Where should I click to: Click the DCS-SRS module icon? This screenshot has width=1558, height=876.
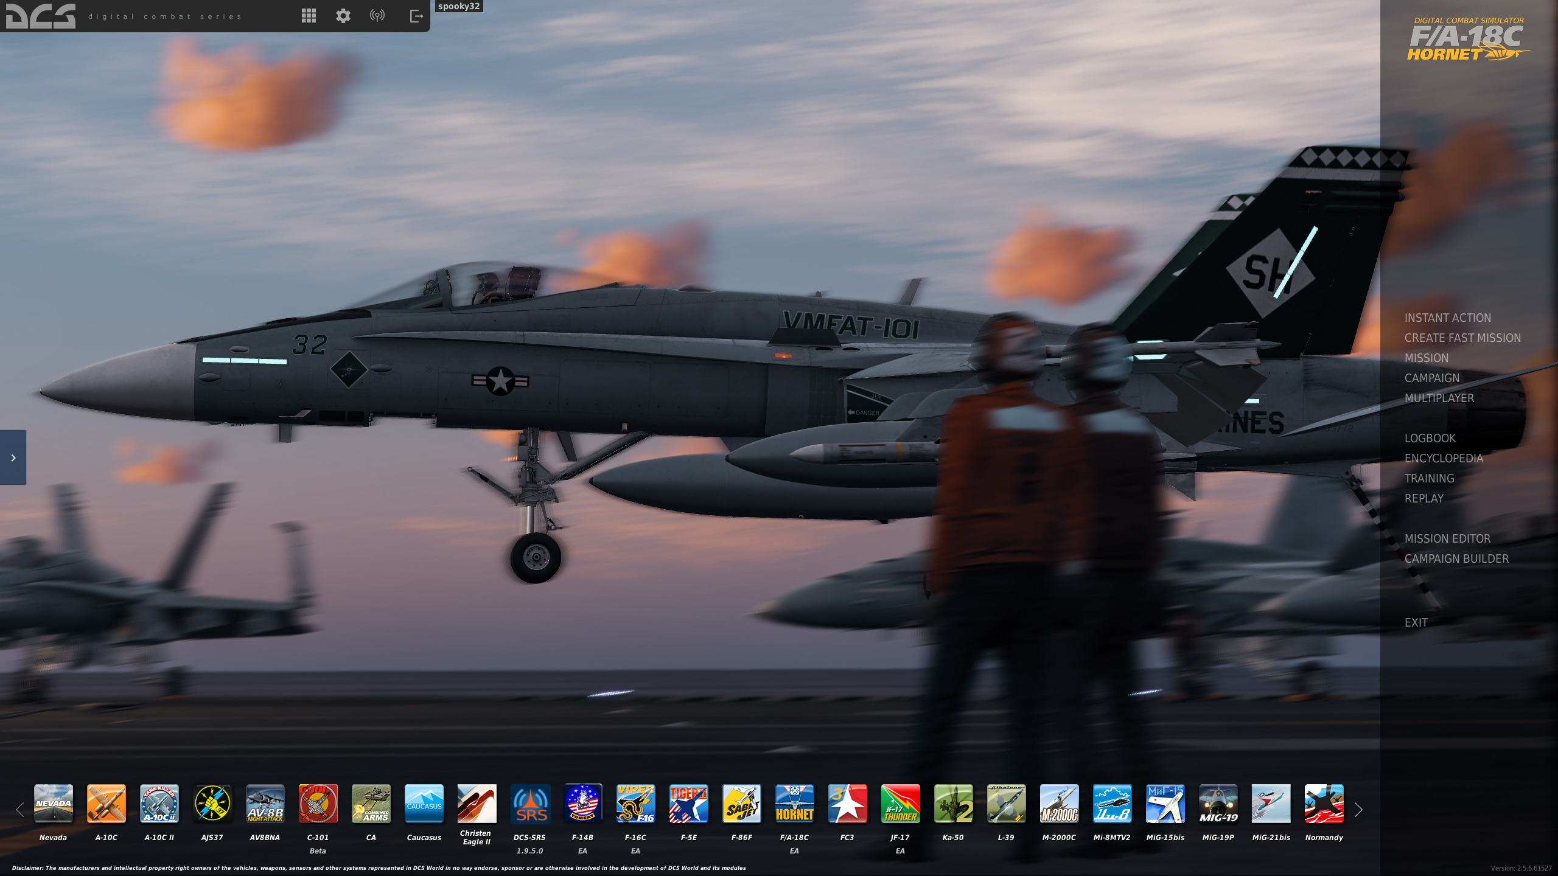coord(529,804)
